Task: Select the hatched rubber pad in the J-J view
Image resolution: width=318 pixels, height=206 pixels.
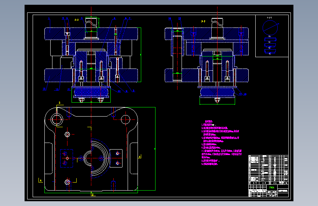Action: [217, 91]
